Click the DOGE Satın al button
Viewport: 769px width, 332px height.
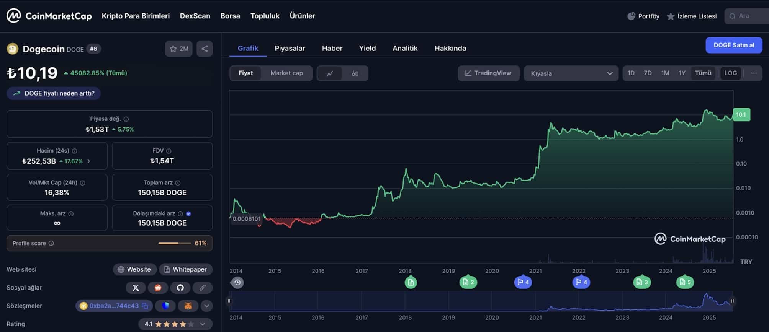734,45
